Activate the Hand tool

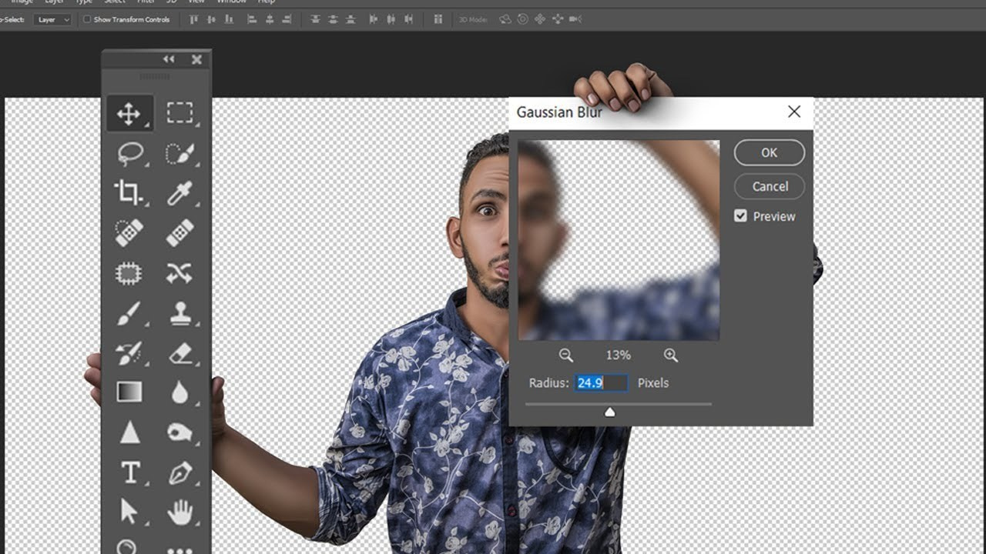pyautogui.click(x=180, y=512)
